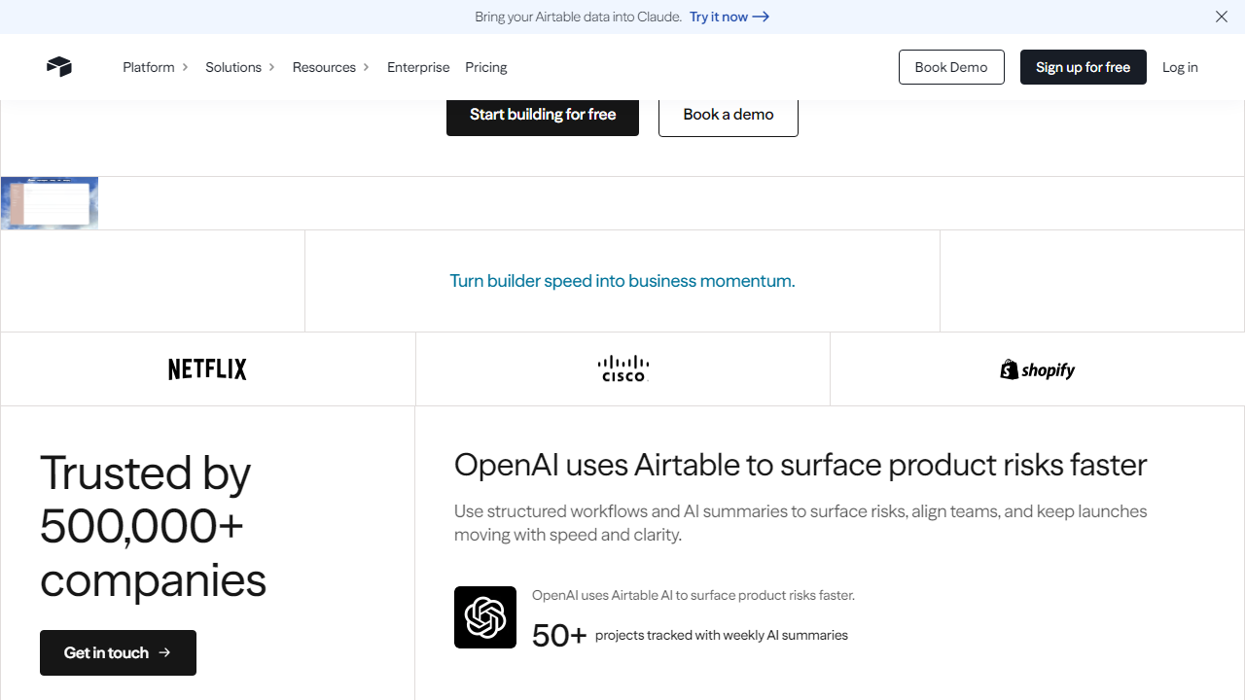Click the Book Demo button in header
Image resolution: width=1245 pixels, height=700 pixels.
[x=951, y=67]
